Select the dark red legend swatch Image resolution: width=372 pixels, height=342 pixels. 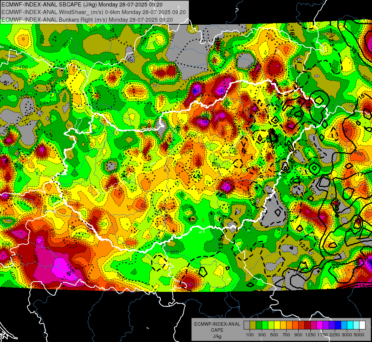tap(308, 325)
